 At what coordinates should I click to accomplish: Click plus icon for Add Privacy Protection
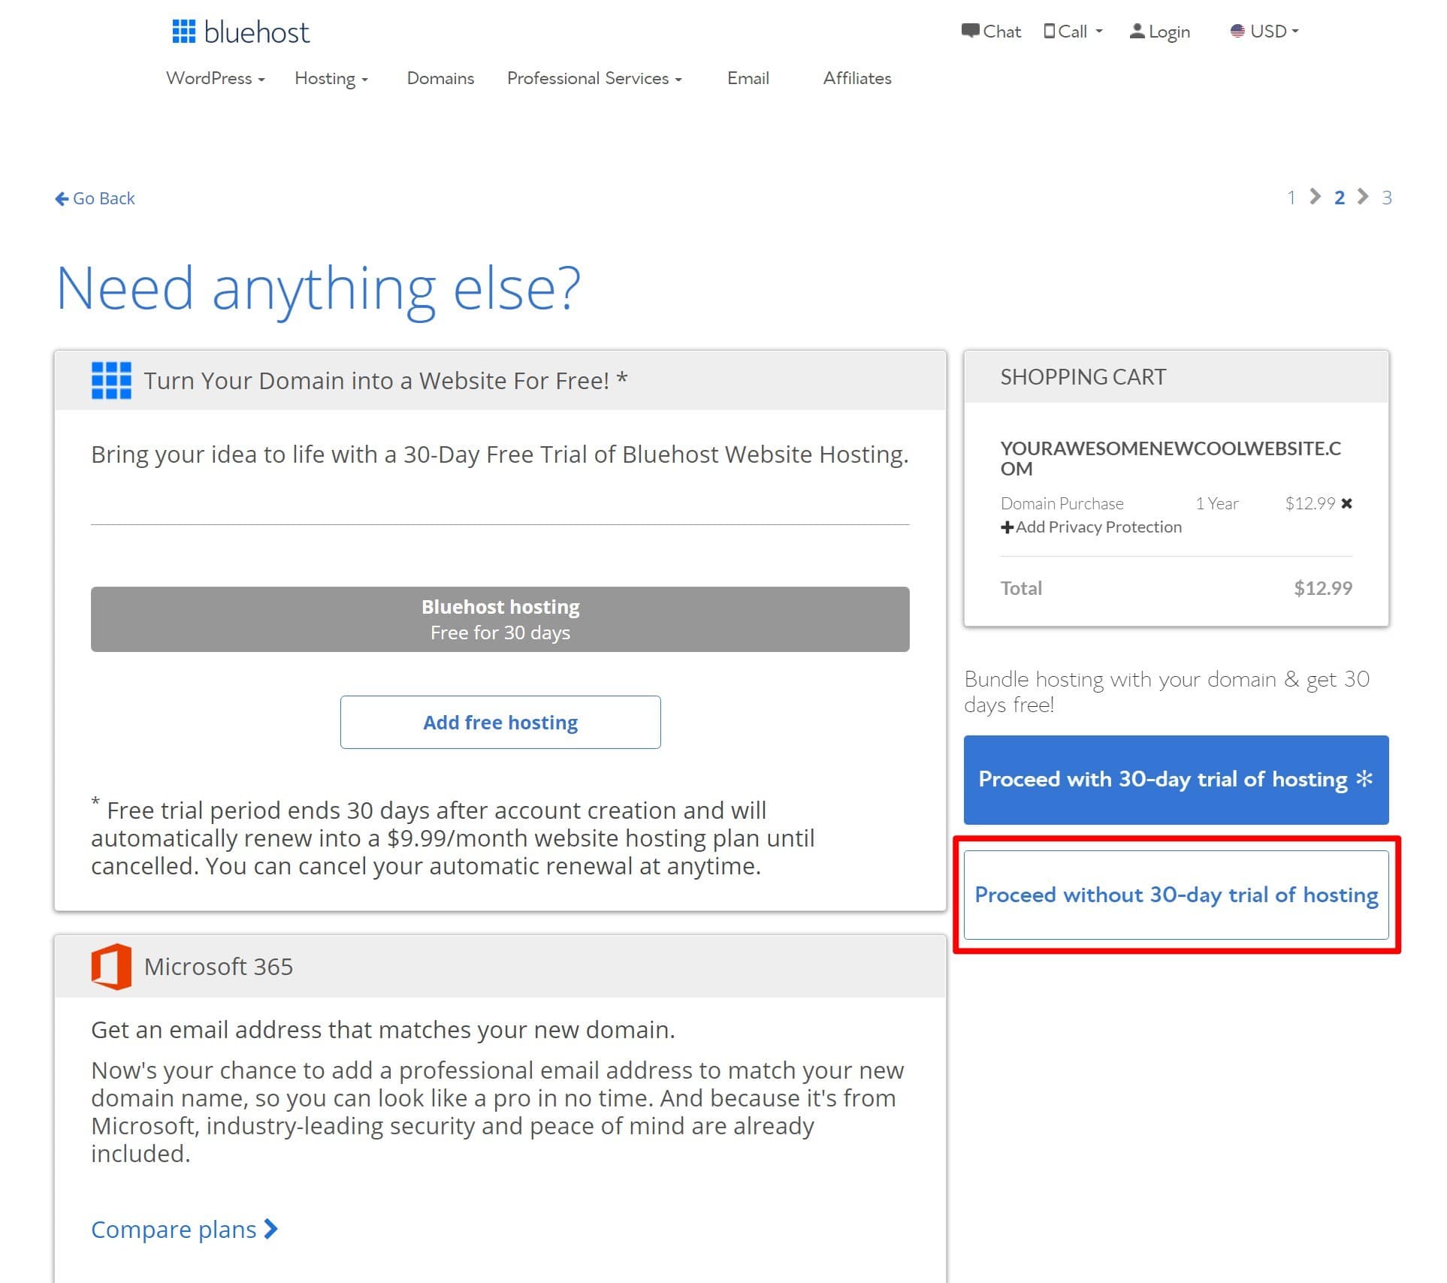point(1007,527)
